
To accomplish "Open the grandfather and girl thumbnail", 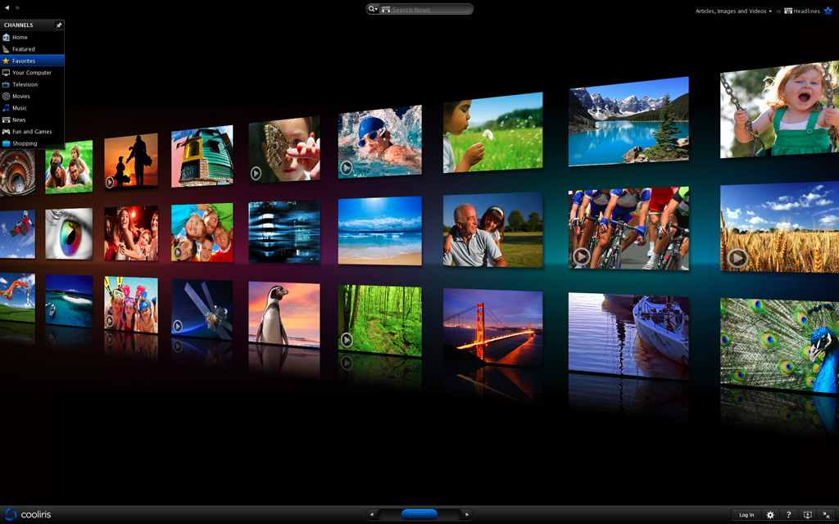I will [492, 229].
